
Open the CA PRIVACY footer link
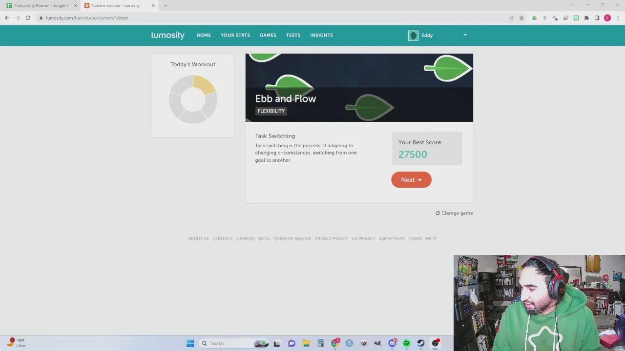coord(363,239)
